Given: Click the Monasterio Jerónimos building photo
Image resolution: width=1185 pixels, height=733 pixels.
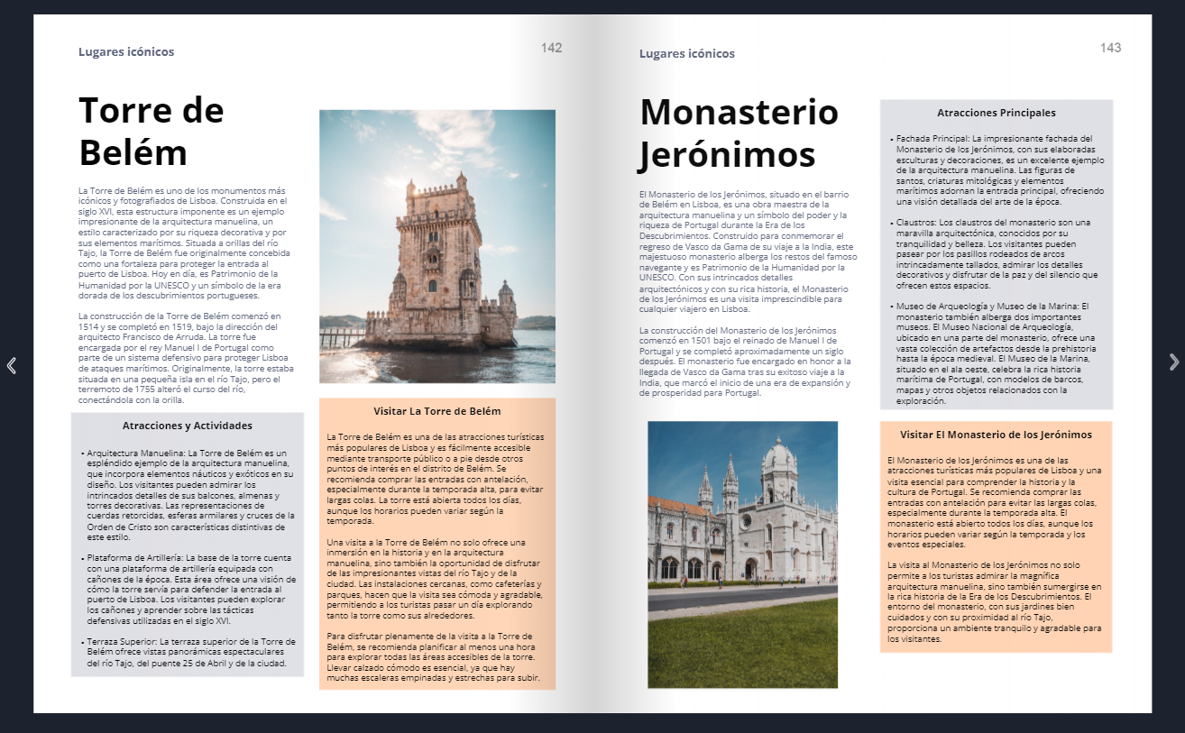Looking at the screenshot, I should (x=742, y=554).
